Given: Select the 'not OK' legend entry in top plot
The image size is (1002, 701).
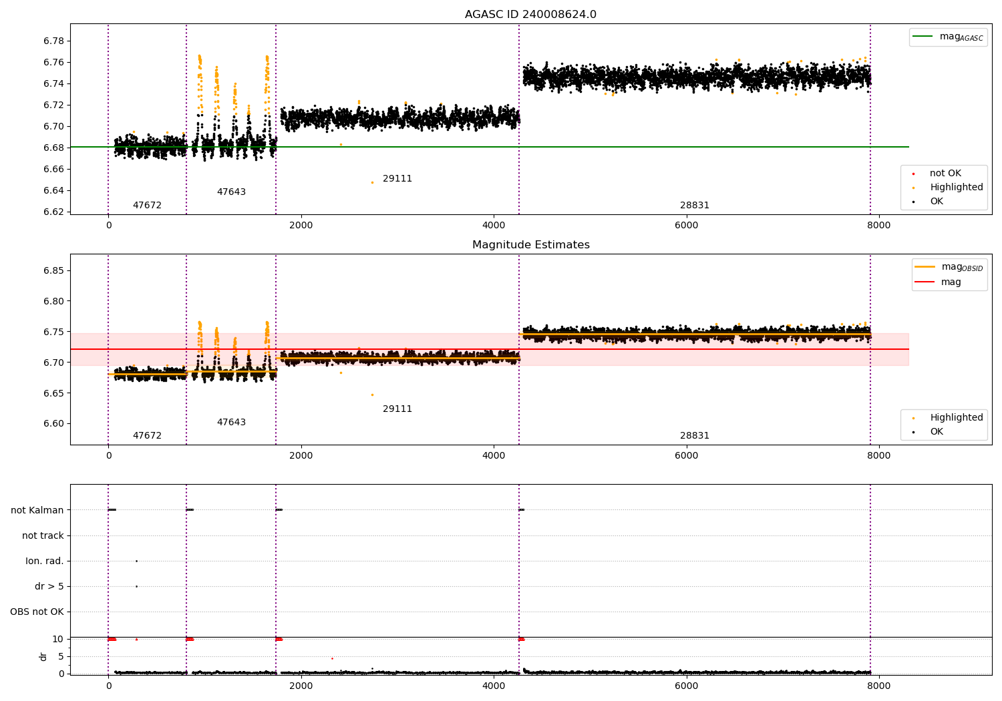Looking at the screenshot, I should (945, 174).
